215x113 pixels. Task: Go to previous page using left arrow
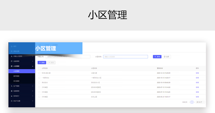pyautogui.click(x=189, y=102)
